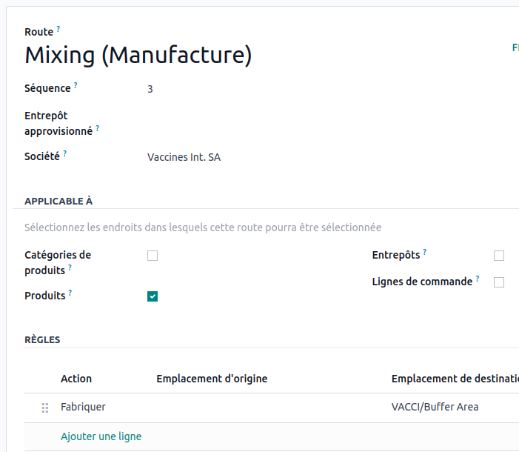This screenshot has height=452, width=519.
Task: Toggle the Lignes de commande checkbox
Action: 499,282
